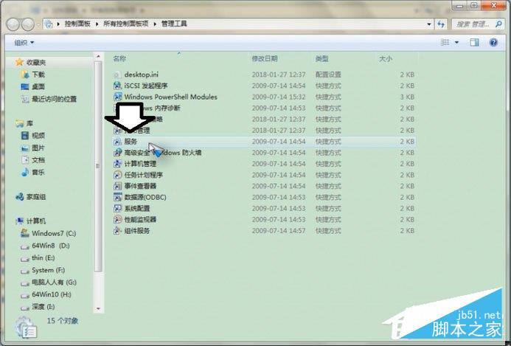The height and width of the screenshot is (346, 511).
Task: Select the 组件服务 shortcut icon
Action: (117, 231)
